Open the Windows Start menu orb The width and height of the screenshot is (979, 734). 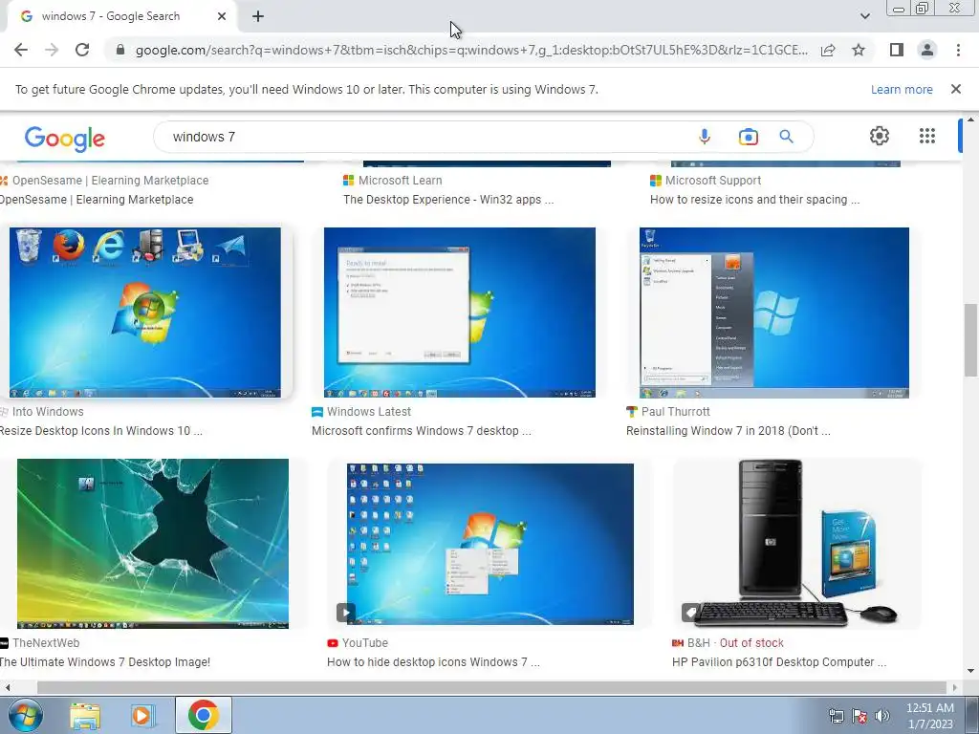pos(25,715)
